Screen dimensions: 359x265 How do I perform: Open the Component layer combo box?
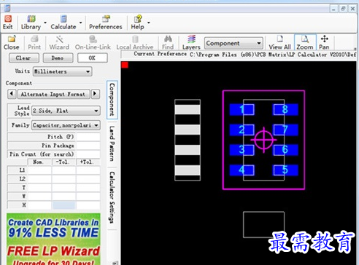233,44
